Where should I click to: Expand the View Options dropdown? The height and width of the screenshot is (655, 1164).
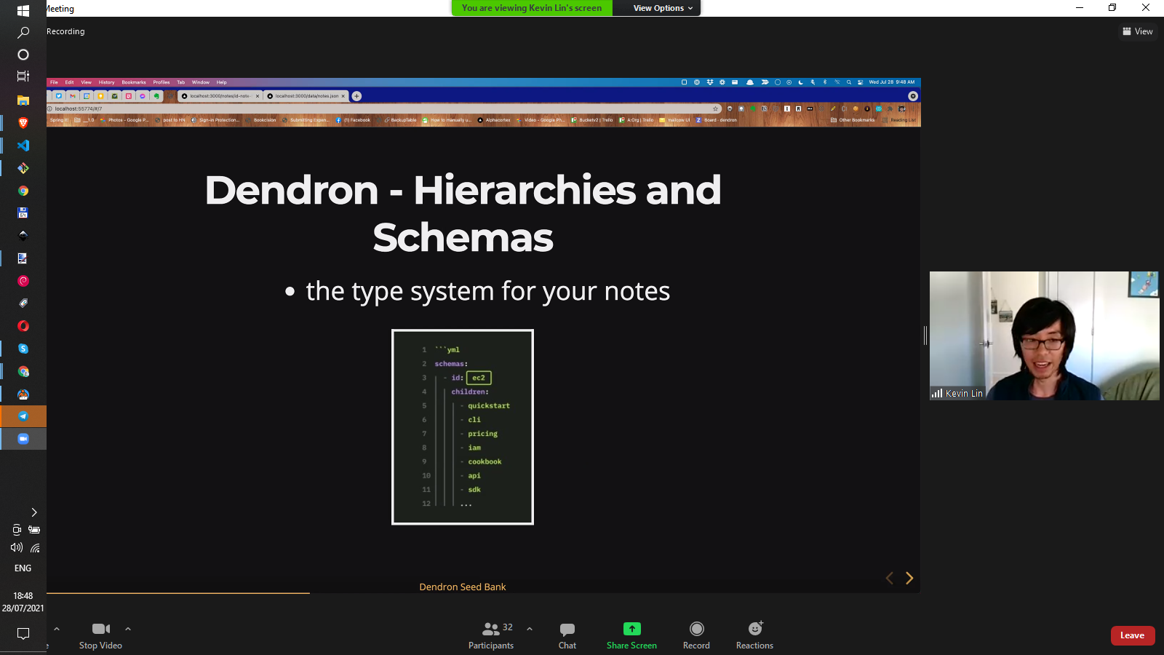tap(663, 8)
